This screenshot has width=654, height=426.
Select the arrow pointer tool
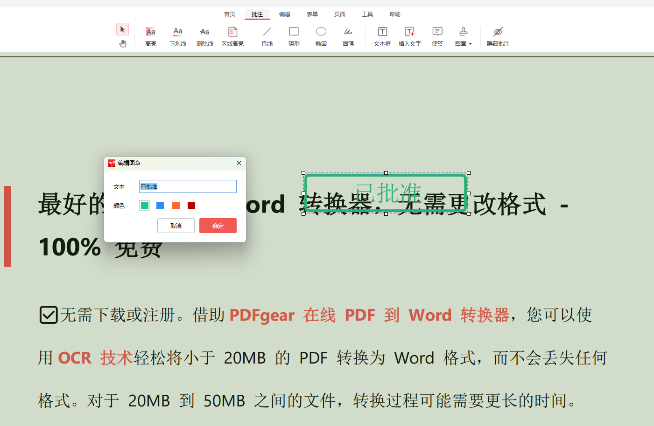pos(122,29)
